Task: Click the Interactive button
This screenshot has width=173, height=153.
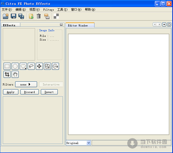Action: coord(51,84)
